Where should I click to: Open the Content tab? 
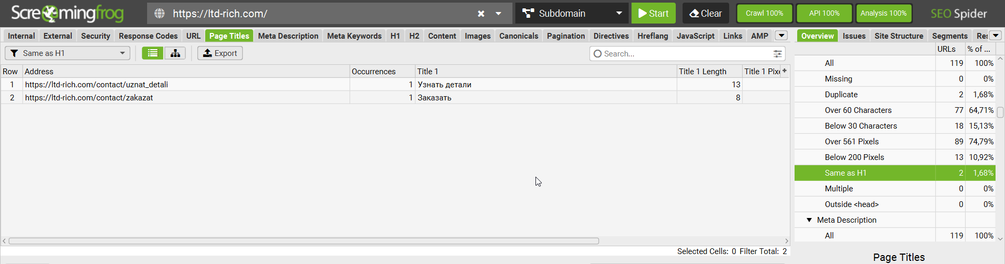[442, 36]
